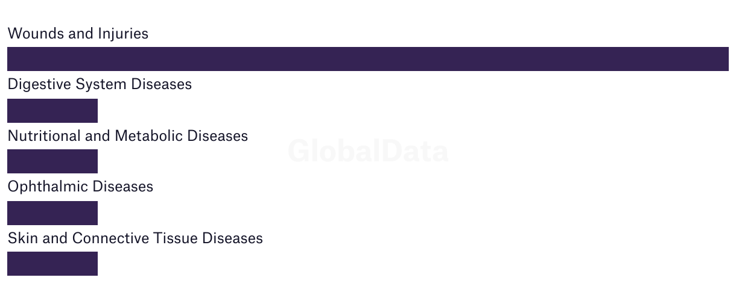
Task: Click the word "Digestive" in the chart
Action: point(39,84)
